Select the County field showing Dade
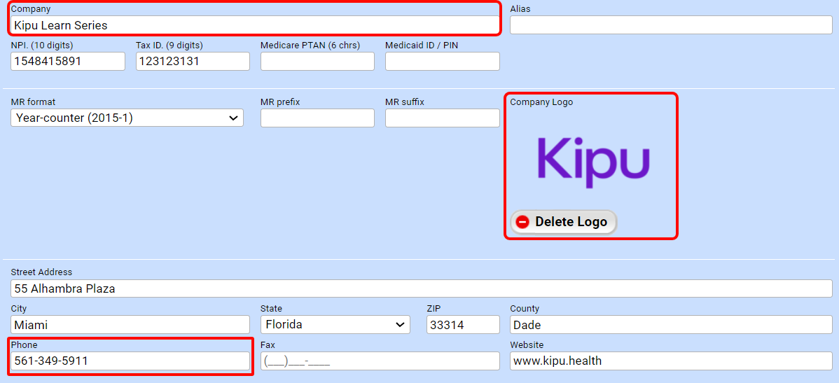Image resolution: width=839 pixels, height=383 pixels. coord(670,325)
